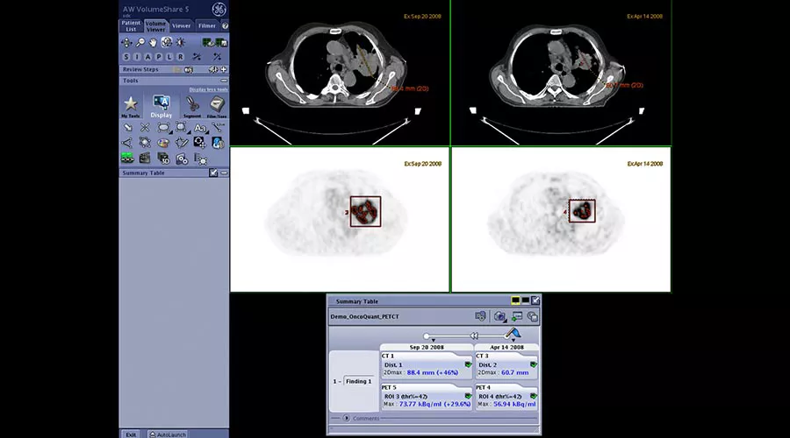The height and width of the screenshot is (438, 790).
Task: Click the left handle of timeline slider
Action: tap(427, 336)
